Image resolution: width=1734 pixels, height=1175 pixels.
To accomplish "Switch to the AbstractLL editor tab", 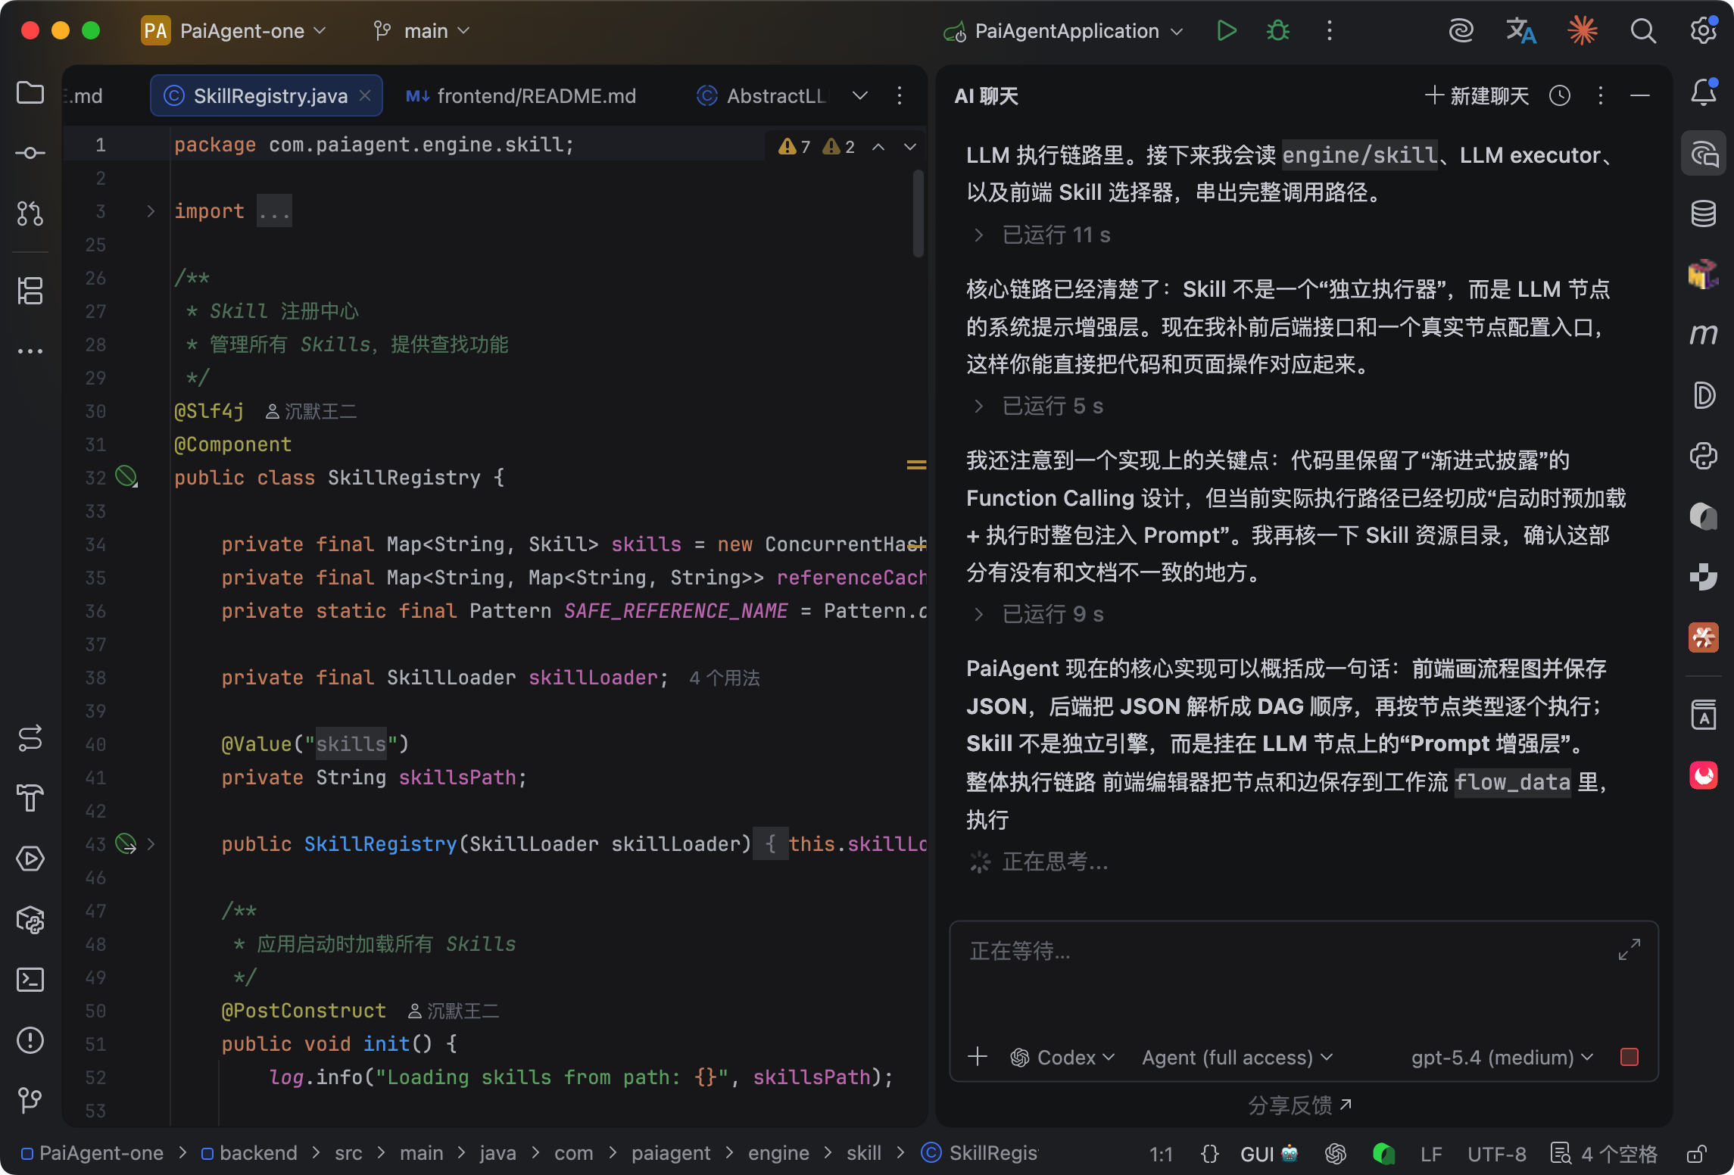I will [x=763, y=96].
